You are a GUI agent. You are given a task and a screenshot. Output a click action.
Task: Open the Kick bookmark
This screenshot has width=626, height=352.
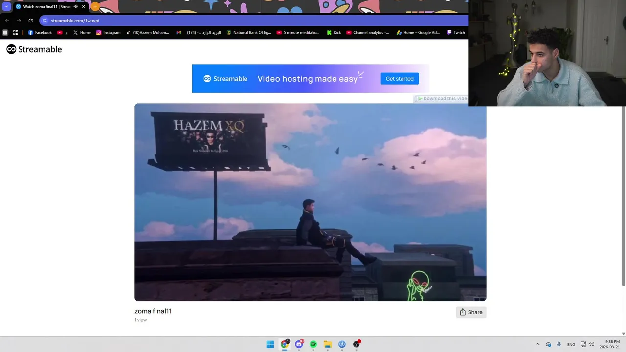(334, 33)
